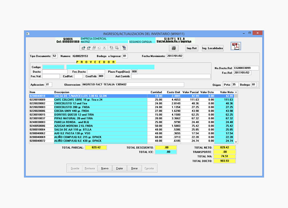Export document using the PDF icon
The height and width of the screenshot is (208, 288).
(x=236, y=47)
